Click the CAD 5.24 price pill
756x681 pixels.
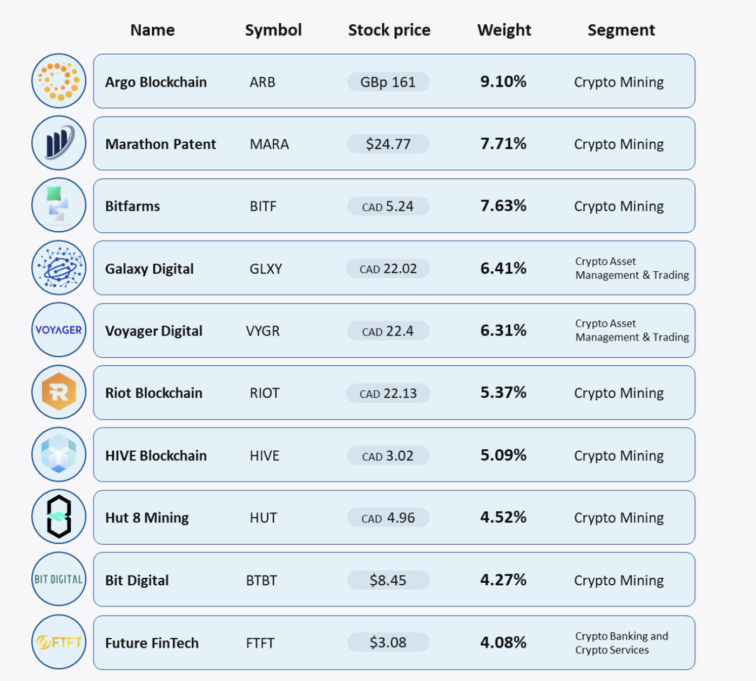tap(388, 206)
